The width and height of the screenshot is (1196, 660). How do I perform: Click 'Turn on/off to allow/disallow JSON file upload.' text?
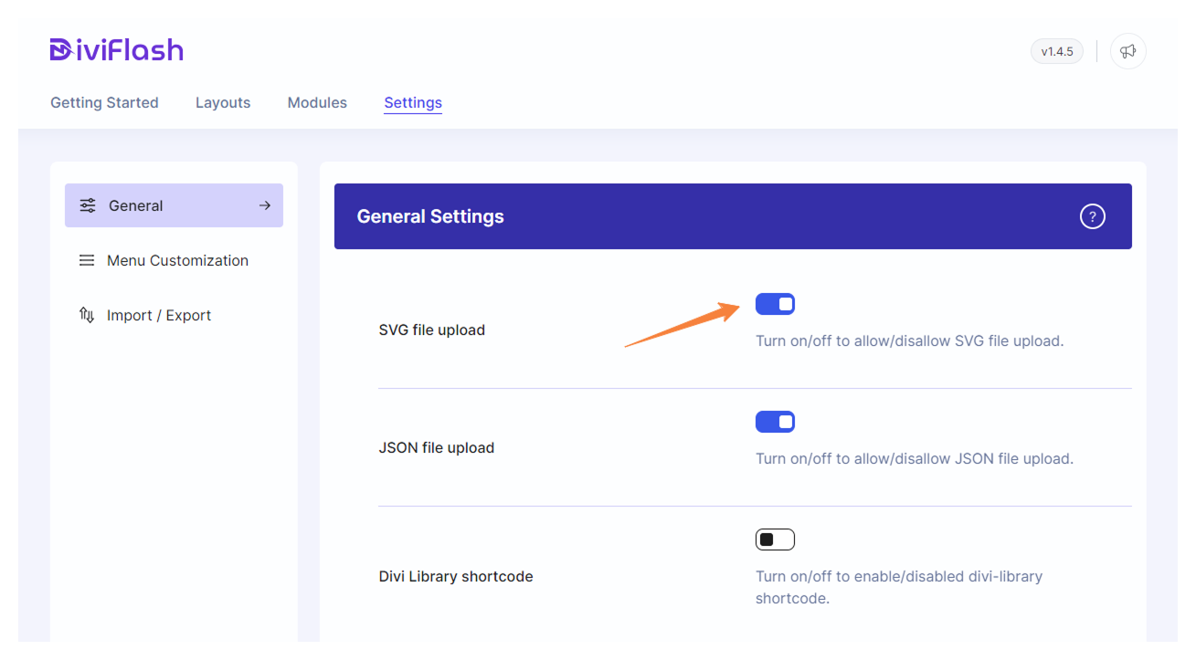(915, 458)
